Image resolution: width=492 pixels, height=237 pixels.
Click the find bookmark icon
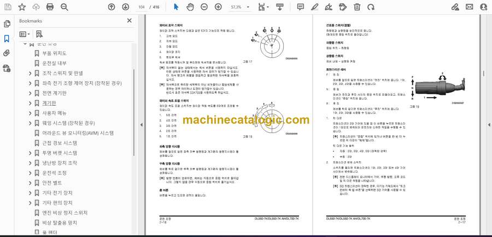click(x=39, y=34)
